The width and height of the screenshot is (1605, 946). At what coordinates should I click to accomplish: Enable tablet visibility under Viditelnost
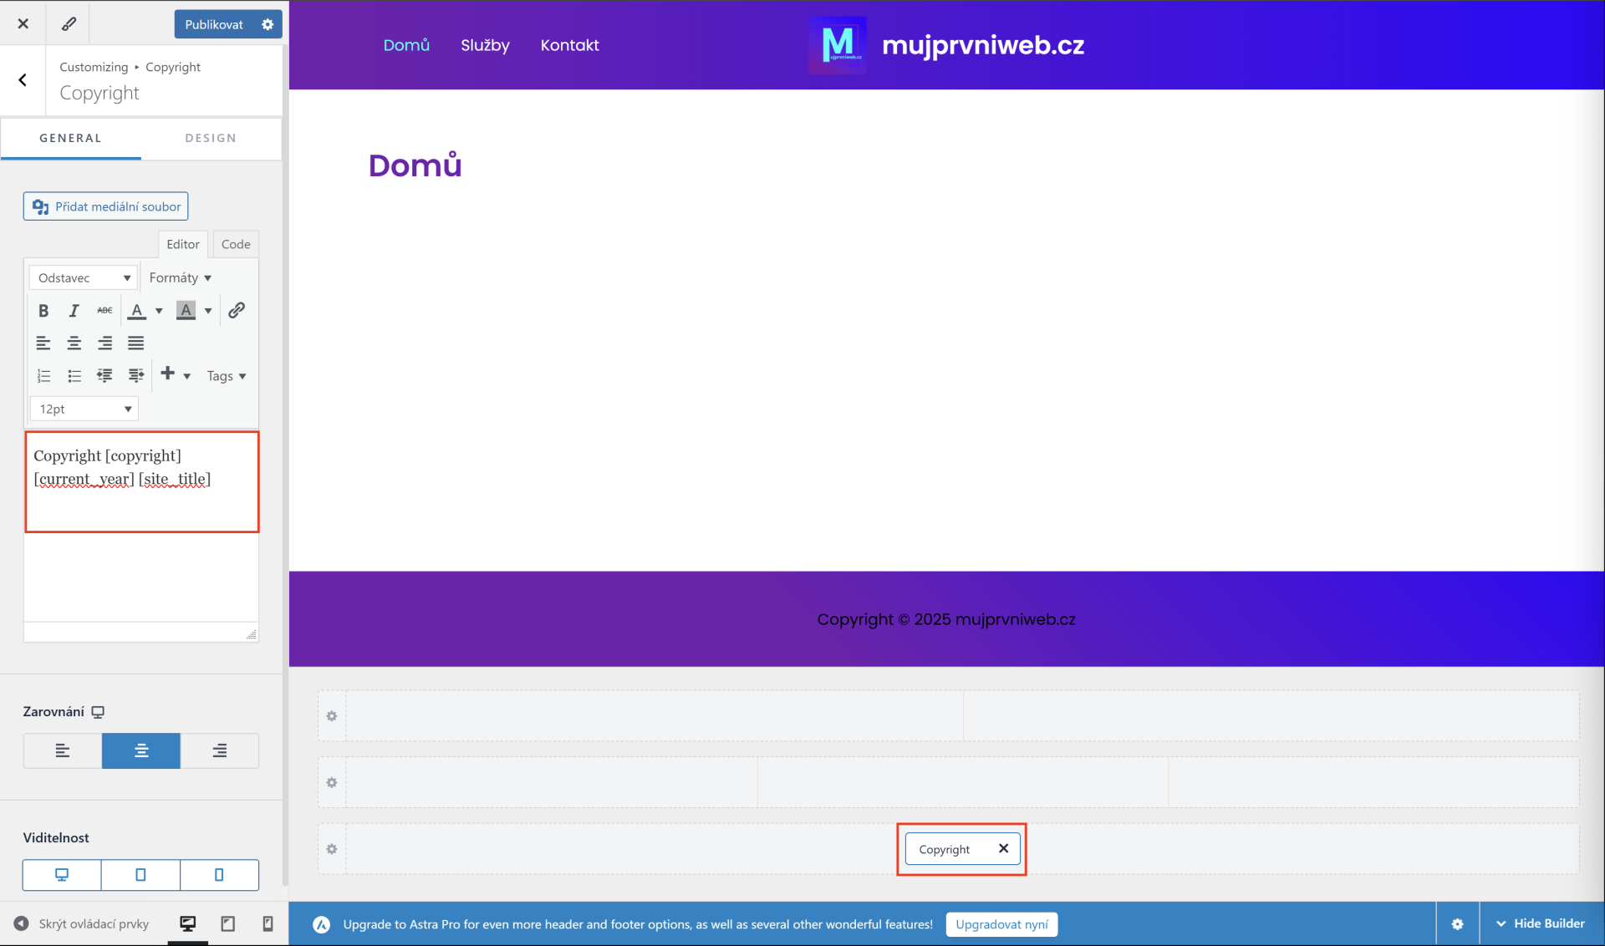pyautogui.click(x=140, y=875)
